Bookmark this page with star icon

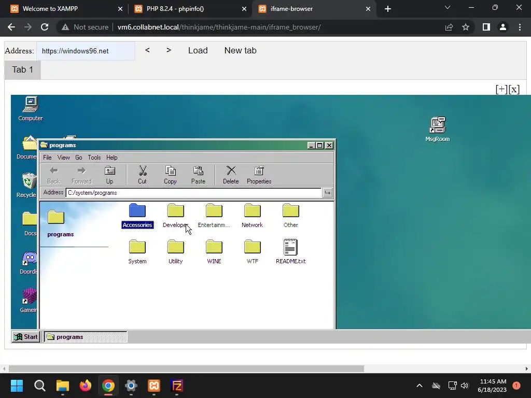(x=466, y=27)
